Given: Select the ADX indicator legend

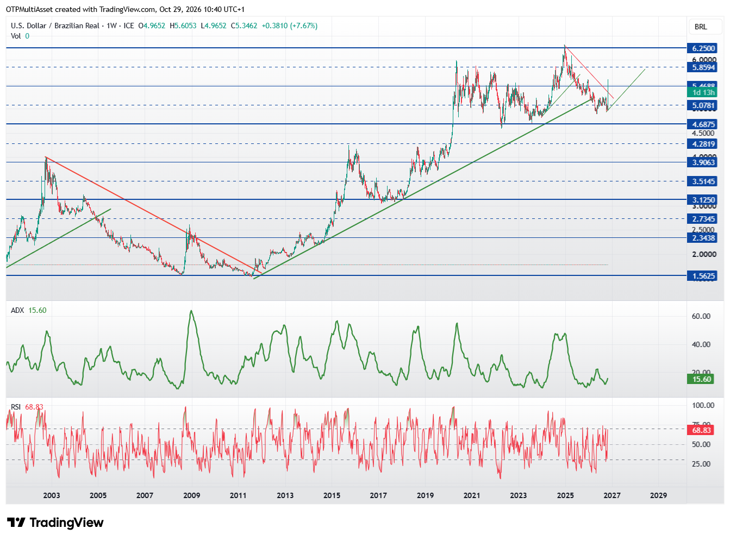Looking at the screenshot, I should click(29, 310).
